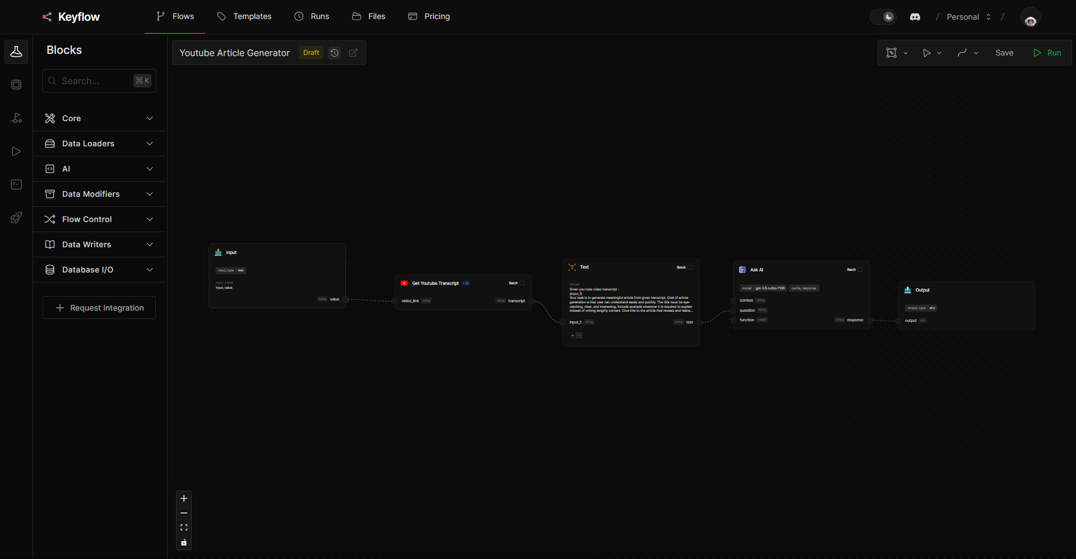Click the play icon in left sidebar
1076x559 pixels.
pyautogui.click(x=16, y=151)
